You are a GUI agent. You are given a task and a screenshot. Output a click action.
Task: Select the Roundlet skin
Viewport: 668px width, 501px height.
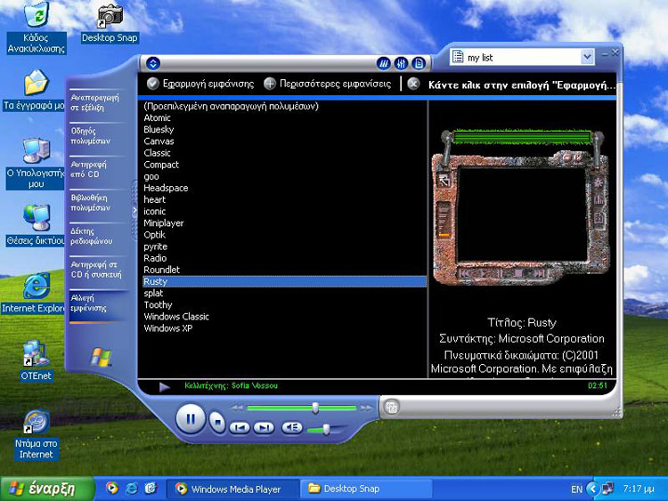coord(285,270)
